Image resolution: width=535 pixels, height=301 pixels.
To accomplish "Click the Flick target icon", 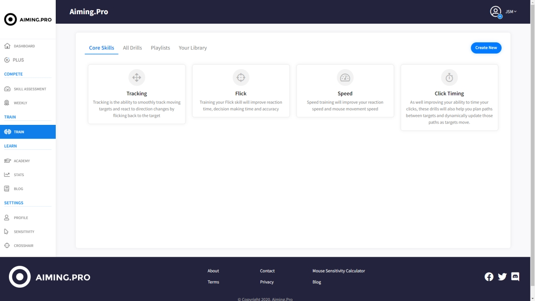I will pyautogui.click(x=241, y=78).
